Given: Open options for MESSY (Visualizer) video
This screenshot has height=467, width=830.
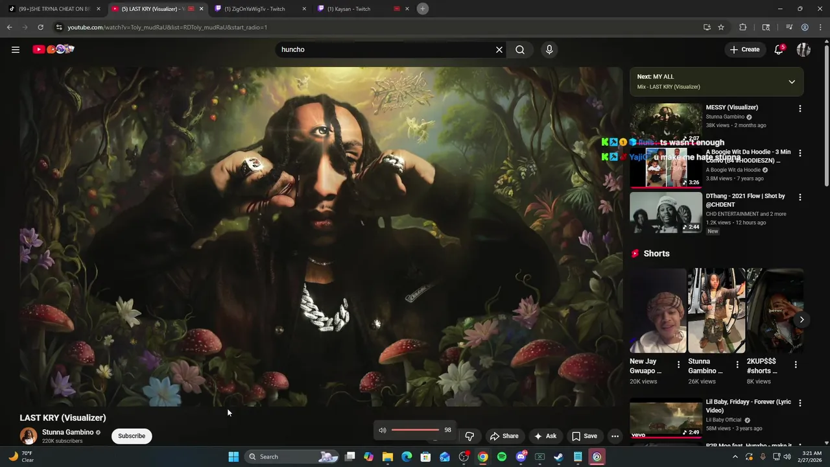Looking at the screenshot, I should pos(800,108).
